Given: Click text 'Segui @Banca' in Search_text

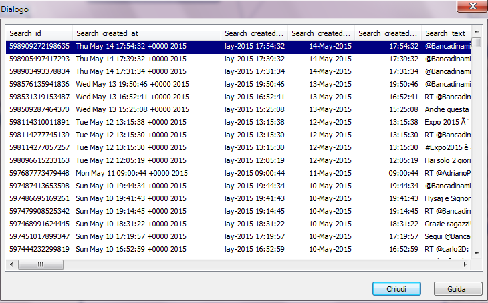Looking at the screenshot, I should coord(447,236).
